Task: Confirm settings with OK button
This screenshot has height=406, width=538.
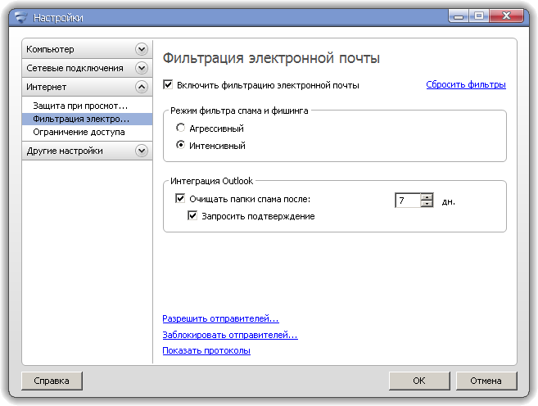Action: pyautogui.click(x=419, y=381)
